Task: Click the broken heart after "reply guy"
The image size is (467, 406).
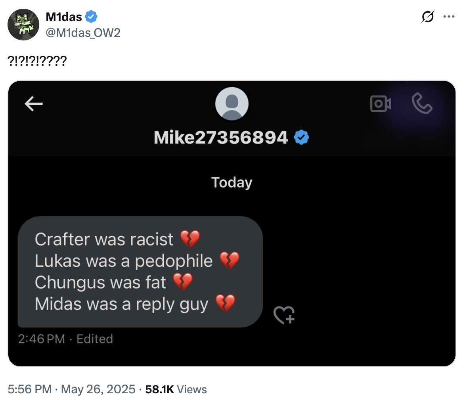Action: 225,304
